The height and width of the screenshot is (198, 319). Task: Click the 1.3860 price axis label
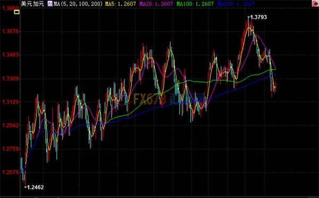tap(11, 8)
